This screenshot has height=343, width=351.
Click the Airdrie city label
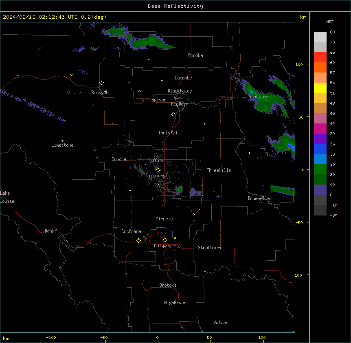pos(164,219)
